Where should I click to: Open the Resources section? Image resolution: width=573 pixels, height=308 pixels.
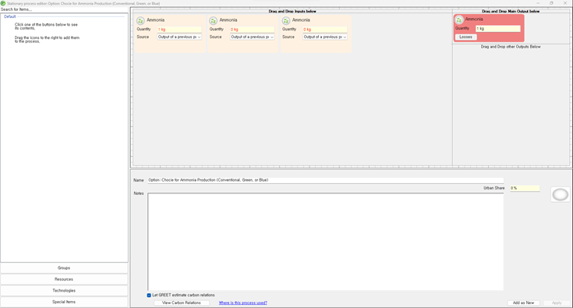tap(64, 279)
